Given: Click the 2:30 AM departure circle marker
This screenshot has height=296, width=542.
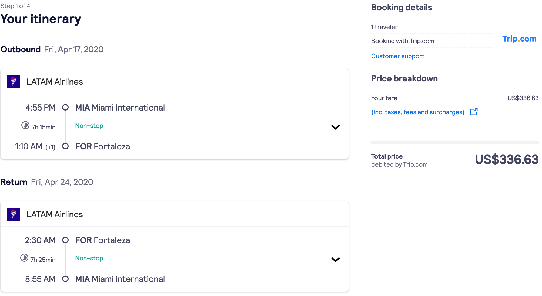Looking at the screenshot, I should coord(65,240).
